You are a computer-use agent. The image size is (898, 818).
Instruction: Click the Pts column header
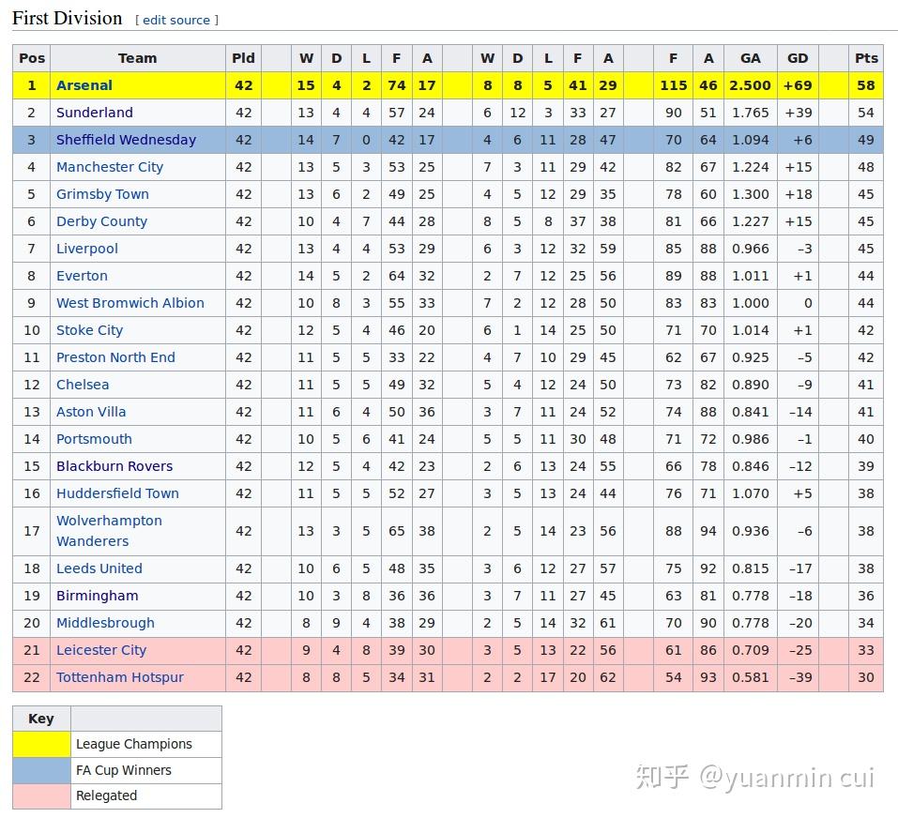click(866, 58)
